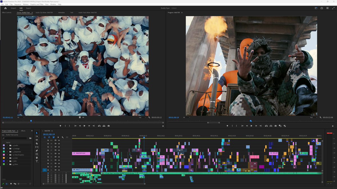337x189 pixels.
Task: Switch to the Effects panel tab
Action: point(23,131)
